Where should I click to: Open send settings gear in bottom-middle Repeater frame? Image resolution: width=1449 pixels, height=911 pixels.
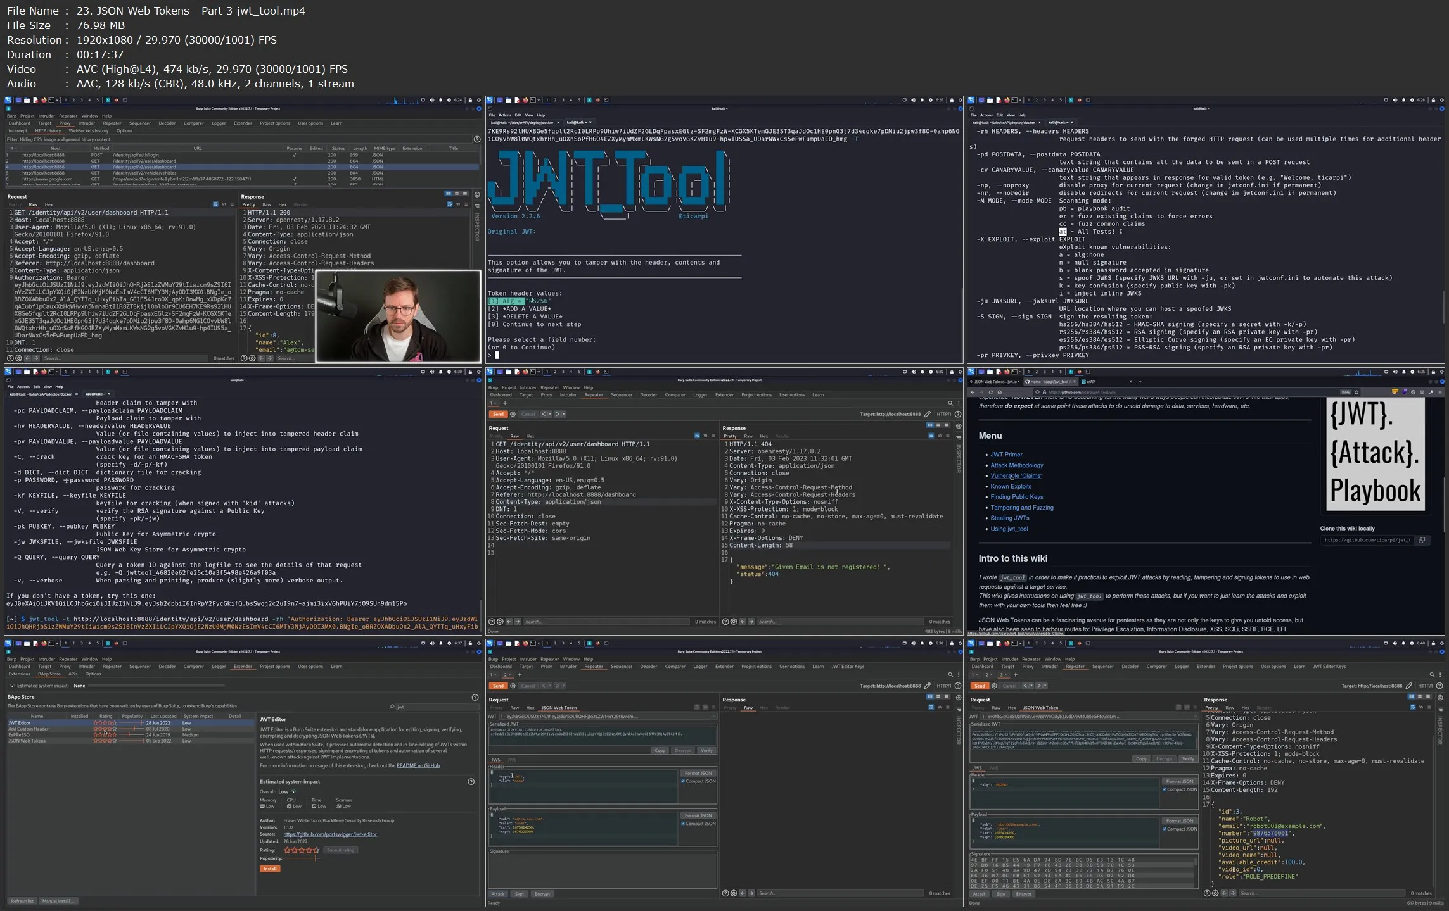[513, 686]
